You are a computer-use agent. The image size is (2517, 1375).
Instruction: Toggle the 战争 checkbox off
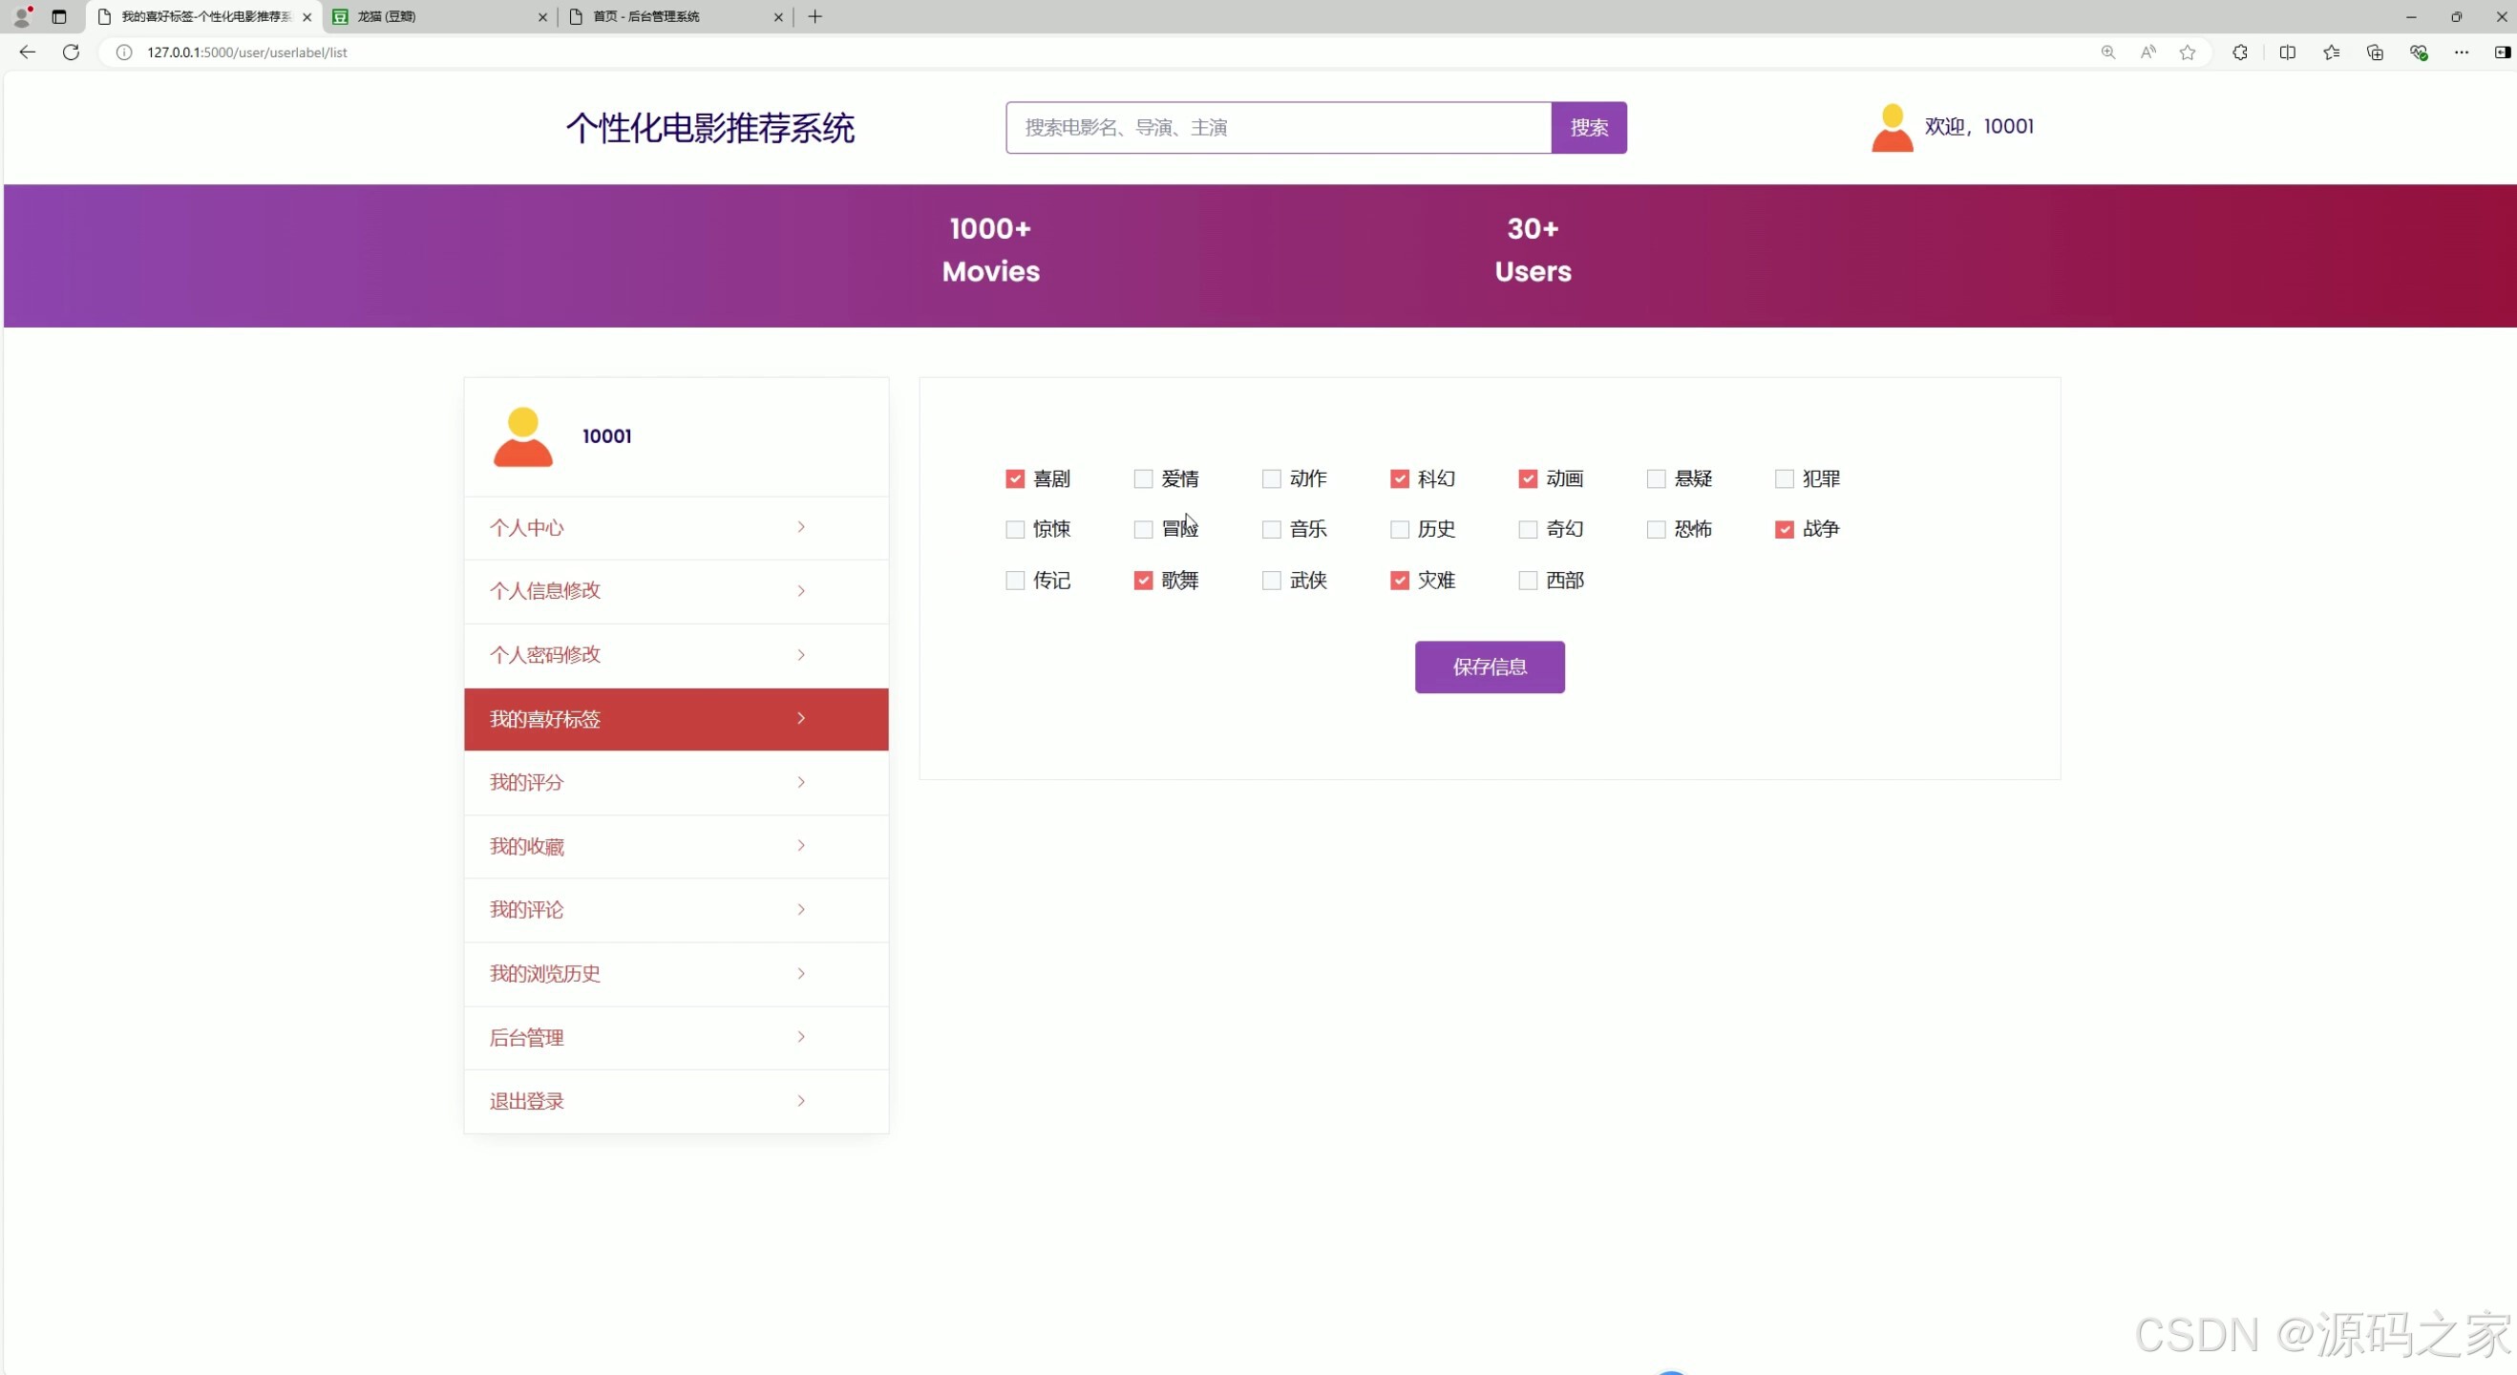[x=1784, y=529]
